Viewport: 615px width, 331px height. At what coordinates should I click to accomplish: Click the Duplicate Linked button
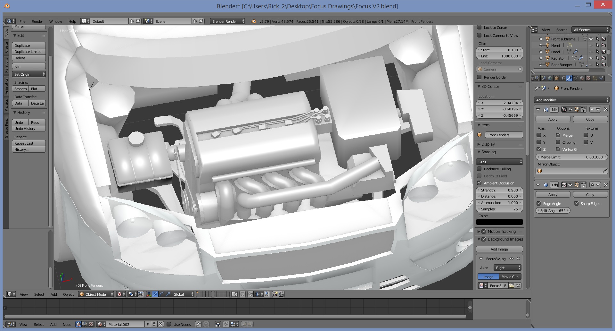tap(29, 51)
